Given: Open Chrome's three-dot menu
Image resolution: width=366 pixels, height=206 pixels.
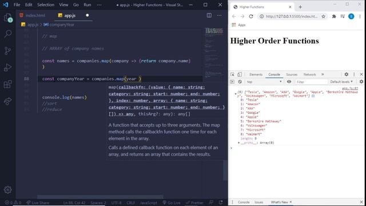Looking at the screenshot, I should coord(360,17).
